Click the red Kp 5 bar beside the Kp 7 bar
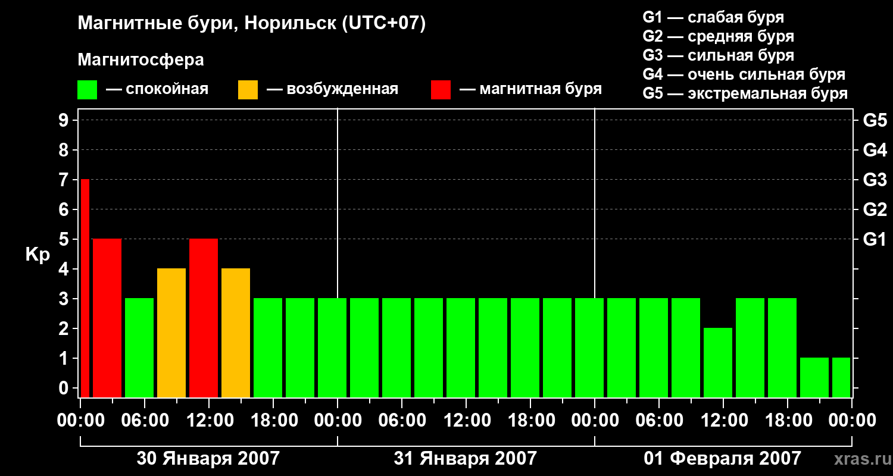The height and width of the screenshot is (476, 893). click(107, 318)
